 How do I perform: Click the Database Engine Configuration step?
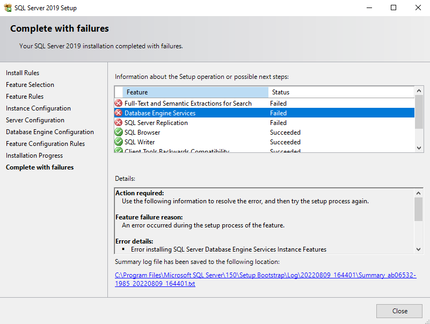50,132
